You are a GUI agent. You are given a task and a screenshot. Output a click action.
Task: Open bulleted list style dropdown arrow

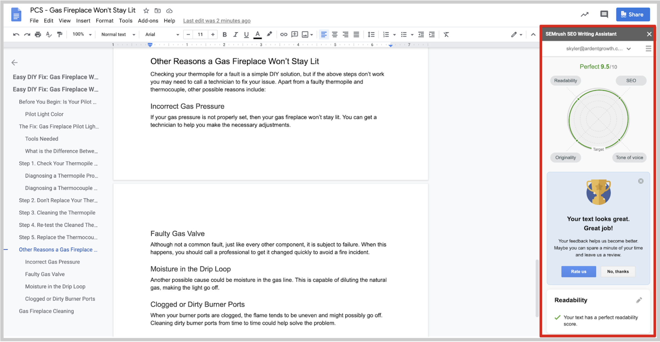(412, 35)
